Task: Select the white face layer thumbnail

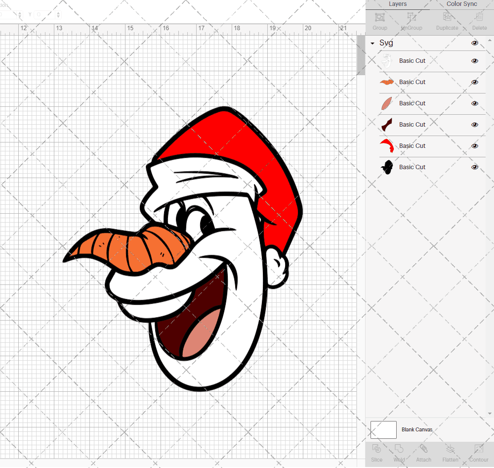Action: pyautogui.click(x=387, y=61)
